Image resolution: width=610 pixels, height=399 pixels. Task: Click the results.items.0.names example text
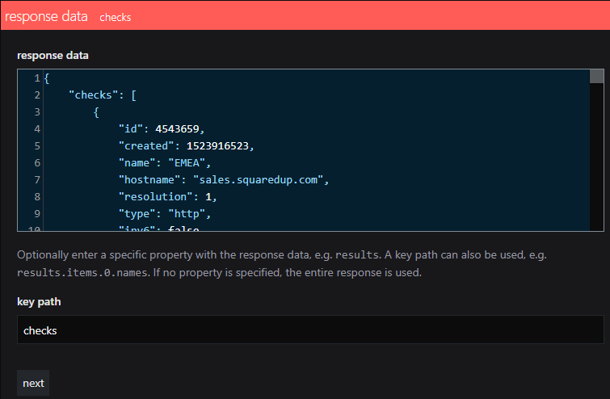click(x=82, y=273)
